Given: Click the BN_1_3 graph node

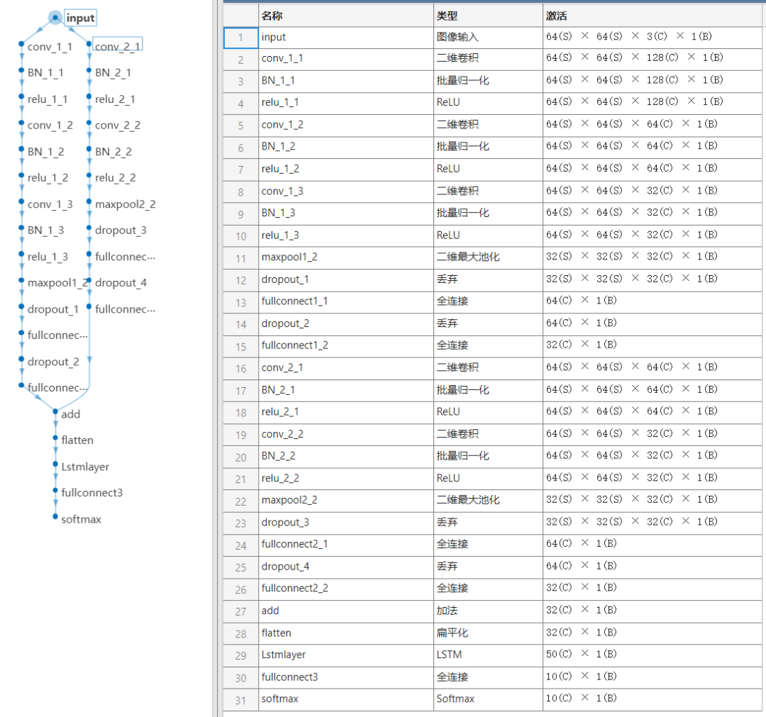Looking at the screenshot, I should [x=45, y=230].
